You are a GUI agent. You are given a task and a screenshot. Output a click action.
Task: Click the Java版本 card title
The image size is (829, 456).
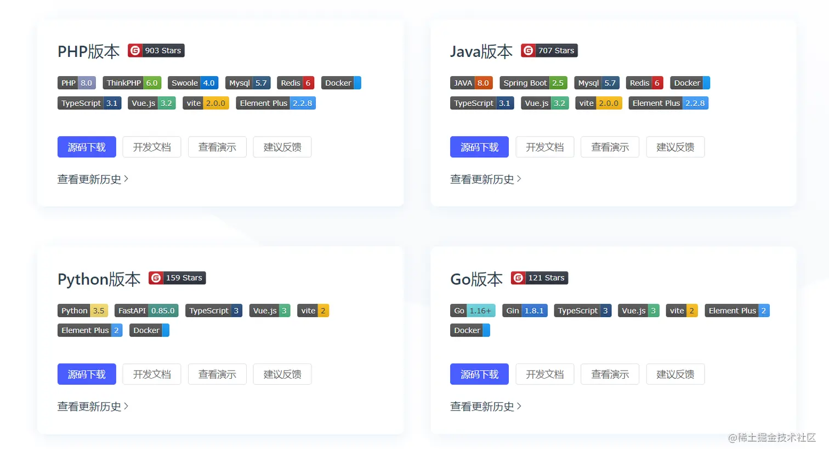(481, 51)
